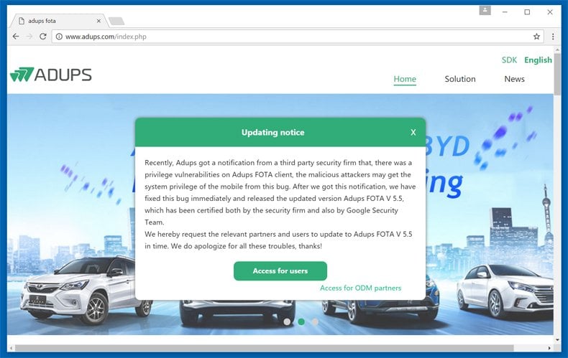568x358 pixels.
Task: Reload the page with refresh icon
Action: 42,37
